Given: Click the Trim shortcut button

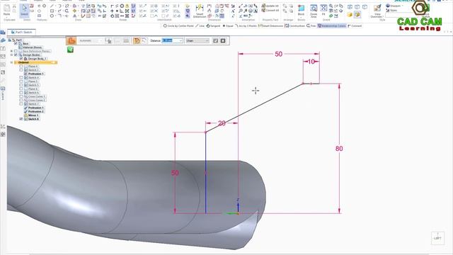Looking at the screenshot, I should pos(311,25).
